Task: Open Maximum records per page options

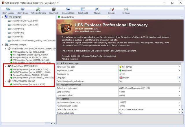Action: [179, 102]
